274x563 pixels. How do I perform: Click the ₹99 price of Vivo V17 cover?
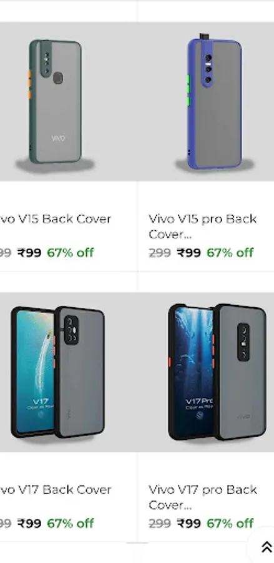pos(29,523)
